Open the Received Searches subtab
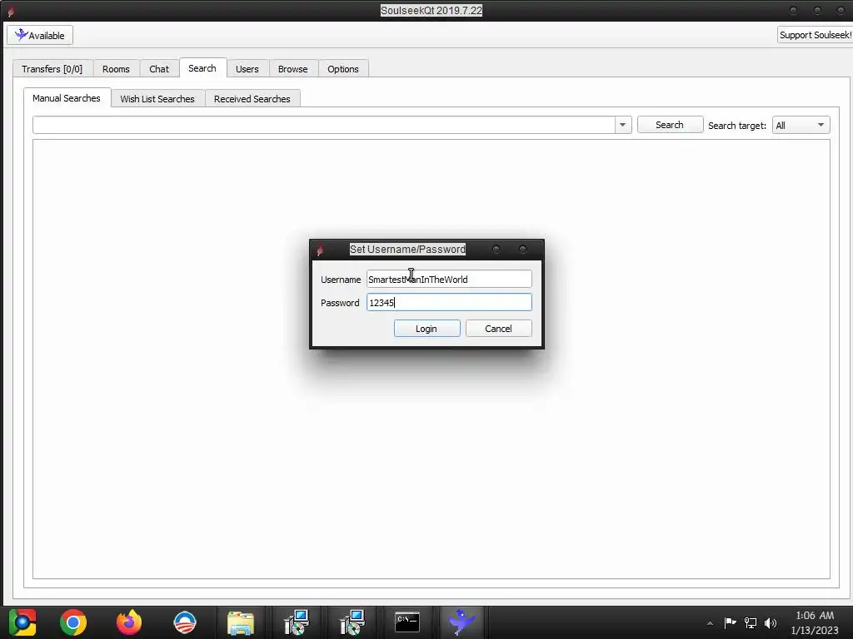Screen dimensions: 853x639 (x=252, y=99)
